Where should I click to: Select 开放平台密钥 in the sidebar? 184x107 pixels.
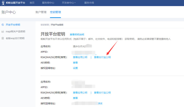[13, 25]
